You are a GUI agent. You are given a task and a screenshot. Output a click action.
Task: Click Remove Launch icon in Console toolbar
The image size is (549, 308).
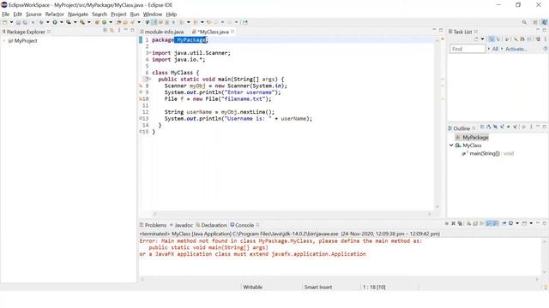click(x=454, y=223)
